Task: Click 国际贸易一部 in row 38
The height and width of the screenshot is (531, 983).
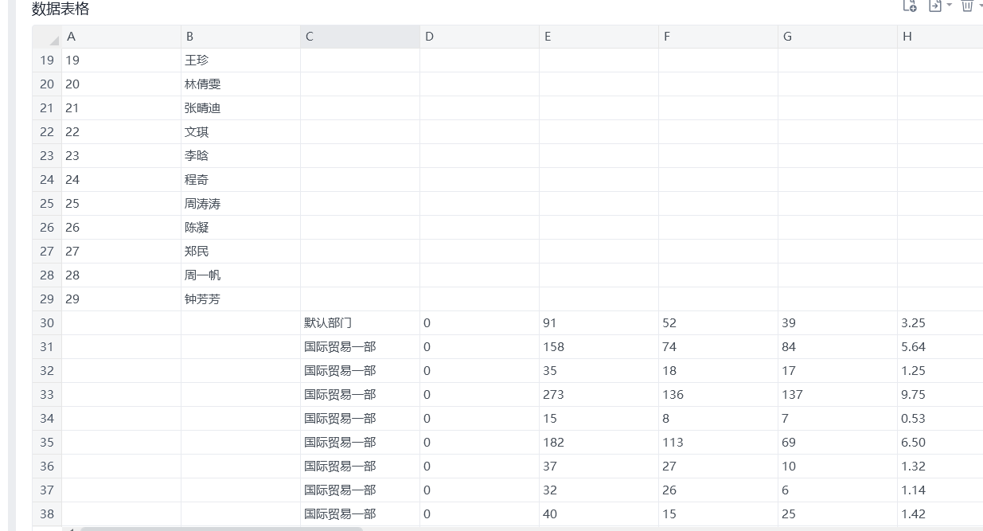Action: [x=361, y=514]
